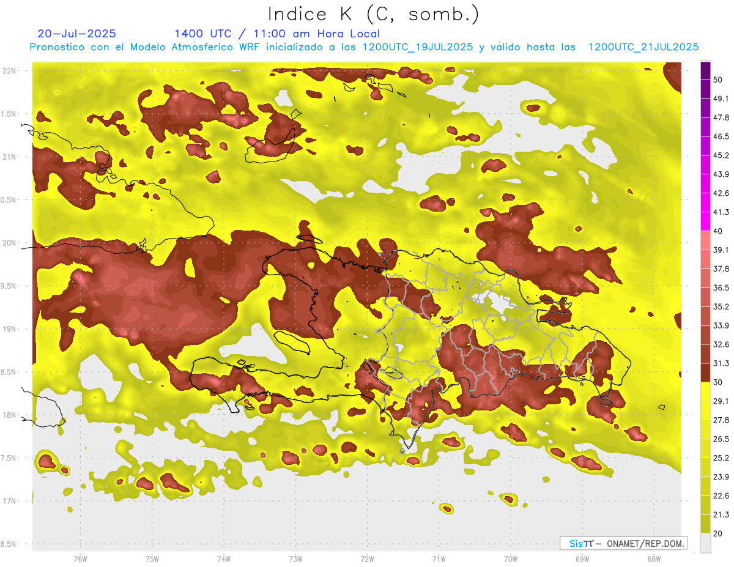Click the latitude label '21N'
Image resolution: width=734 pixels, height=567 pixels.
10,157
